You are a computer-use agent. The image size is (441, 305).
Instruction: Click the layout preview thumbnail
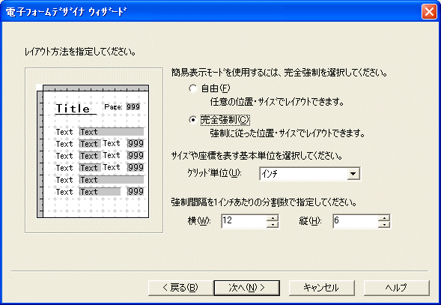tap(93, 151)
